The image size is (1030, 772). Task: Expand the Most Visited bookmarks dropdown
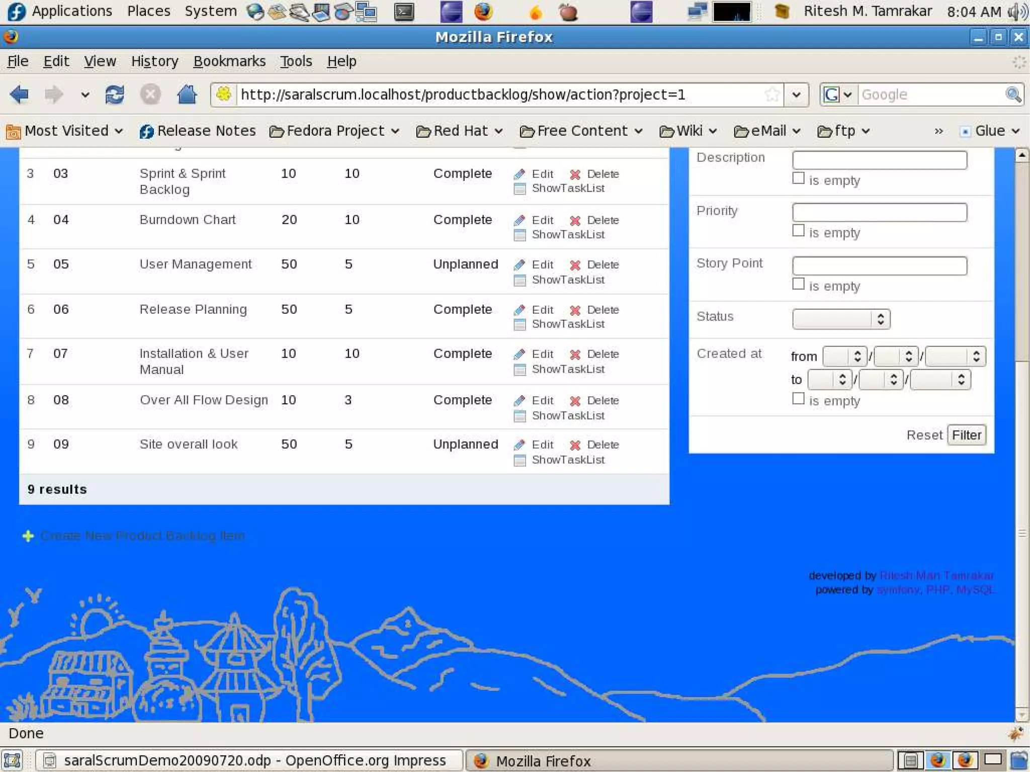point(65,131)
